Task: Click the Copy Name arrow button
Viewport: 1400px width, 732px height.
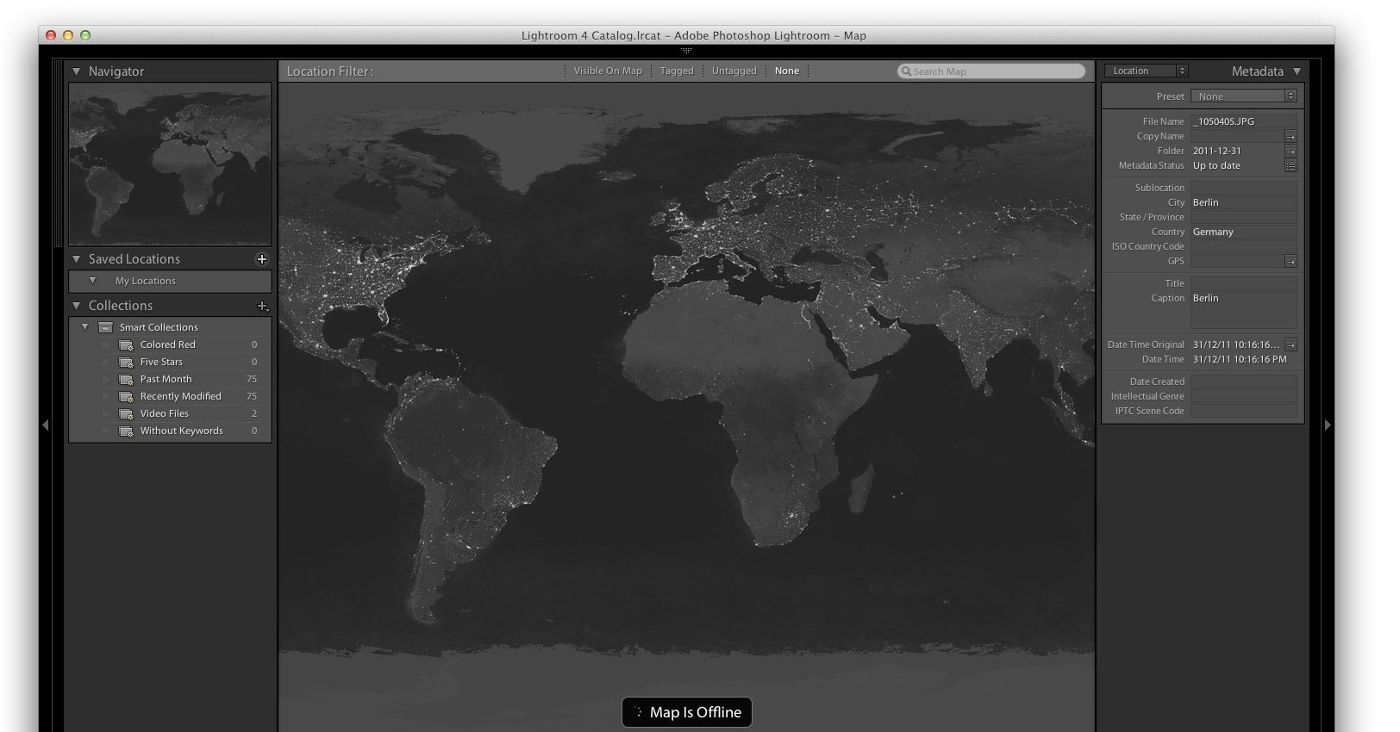Action: (x=1291, y=137)
